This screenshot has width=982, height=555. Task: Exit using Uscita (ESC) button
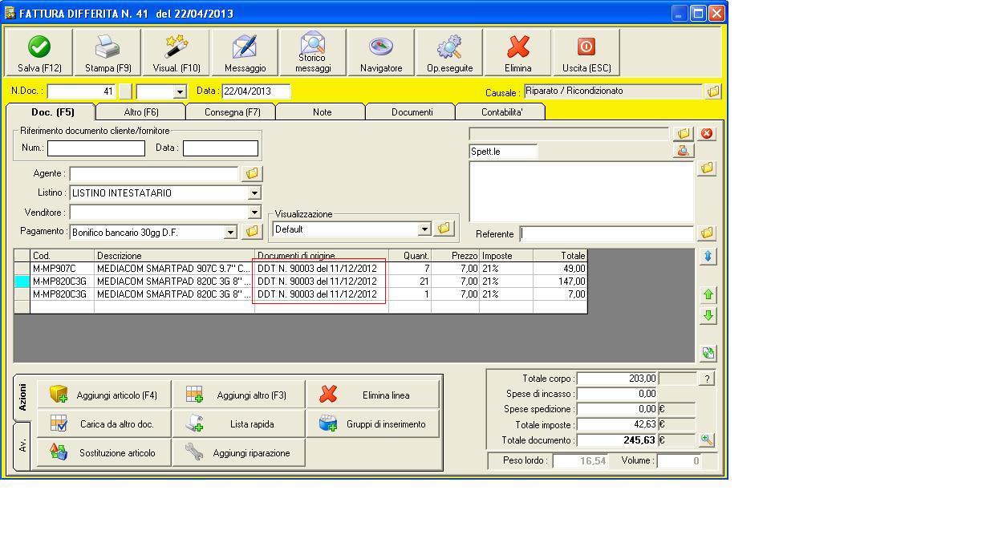(x=586, y=53)
